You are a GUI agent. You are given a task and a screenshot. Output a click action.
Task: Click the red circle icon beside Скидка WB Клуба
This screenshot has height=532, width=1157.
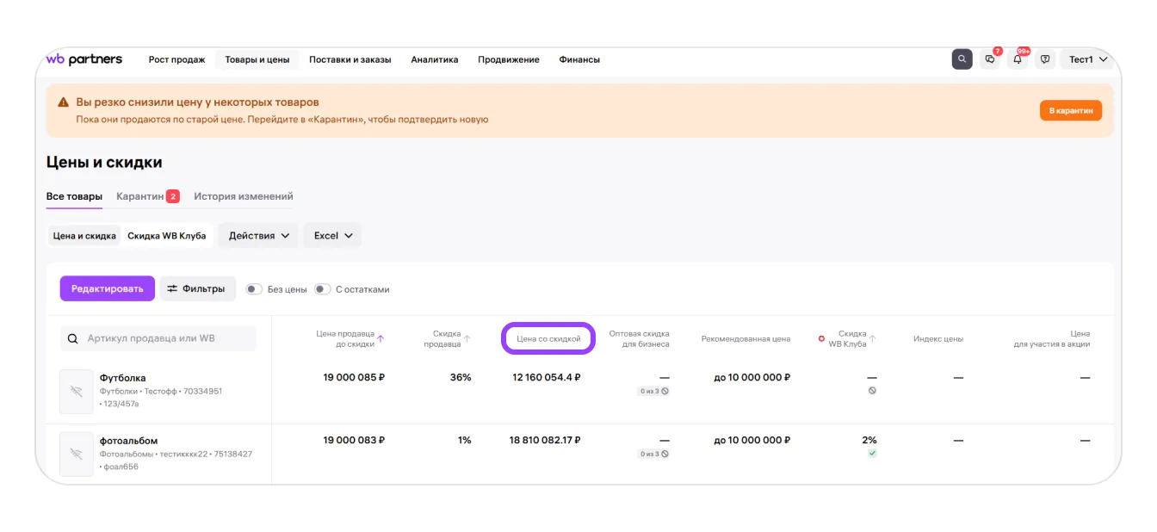pyautogui.click(x=821, y=338)
